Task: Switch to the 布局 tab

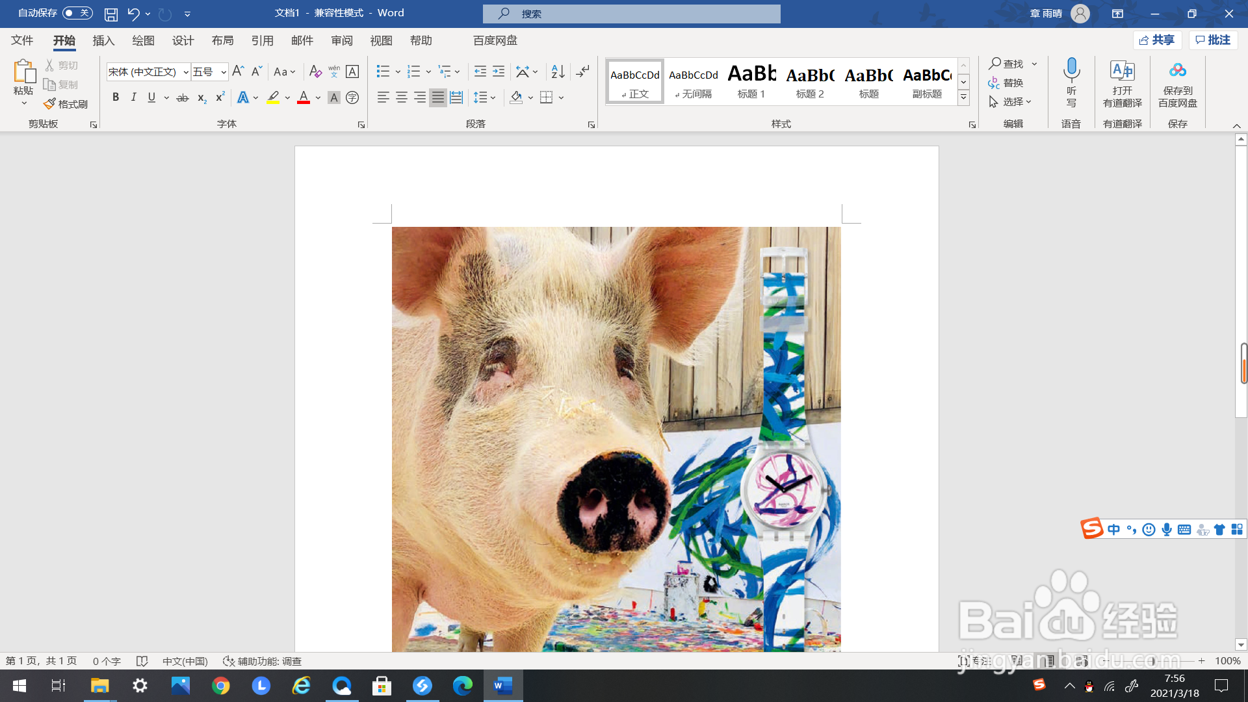Action: [x=222, y=40]
